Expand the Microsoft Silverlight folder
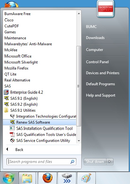The width and height of the screenshot is (130, 184). tap(21, 62)
